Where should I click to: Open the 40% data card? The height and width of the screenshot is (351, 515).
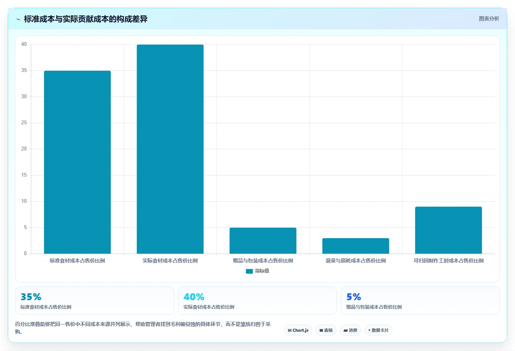(x=257, y=301)
